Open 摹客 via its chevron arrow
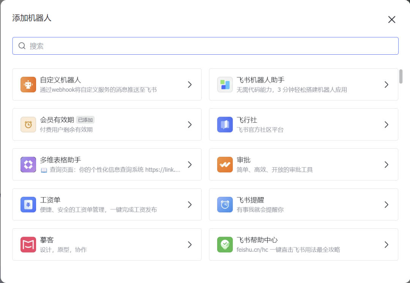The width and height of the screenshot is (410, 283). pyautogui.click(x=190, y=245)
